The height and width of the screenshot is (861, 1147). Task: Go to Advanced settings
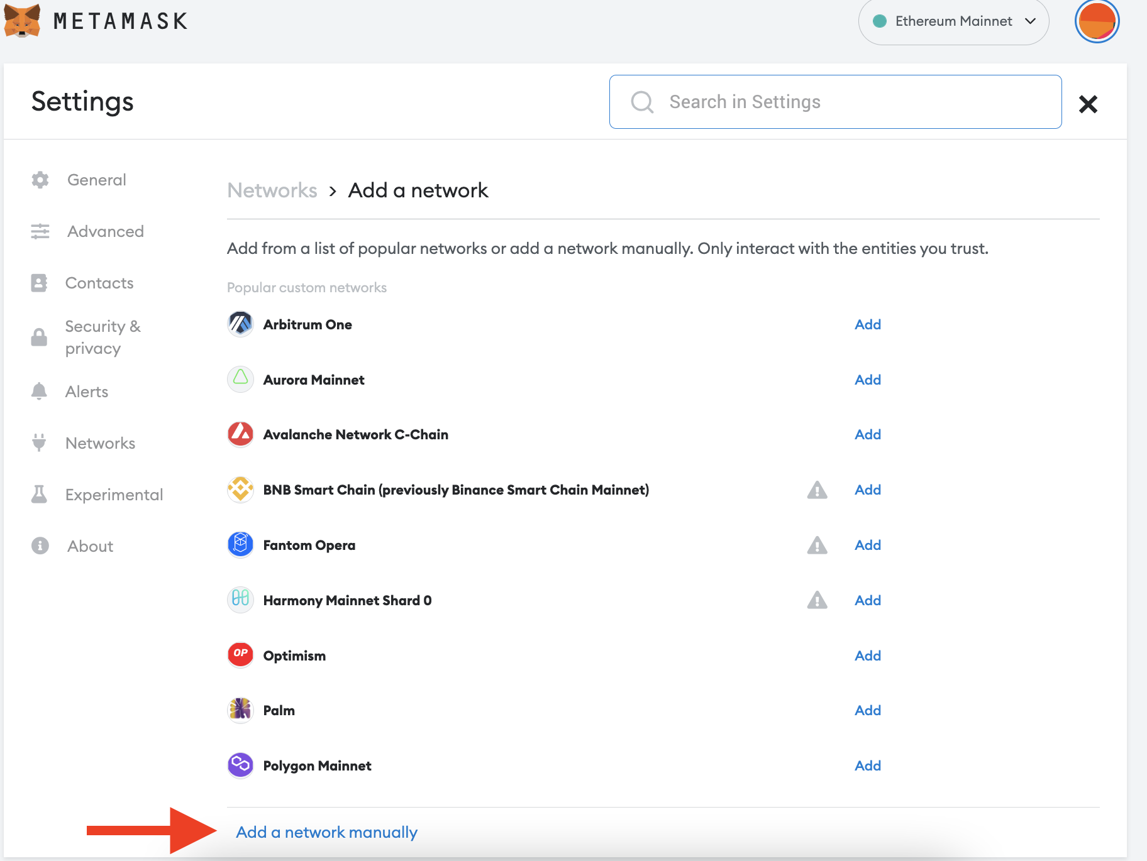(105, 231)
